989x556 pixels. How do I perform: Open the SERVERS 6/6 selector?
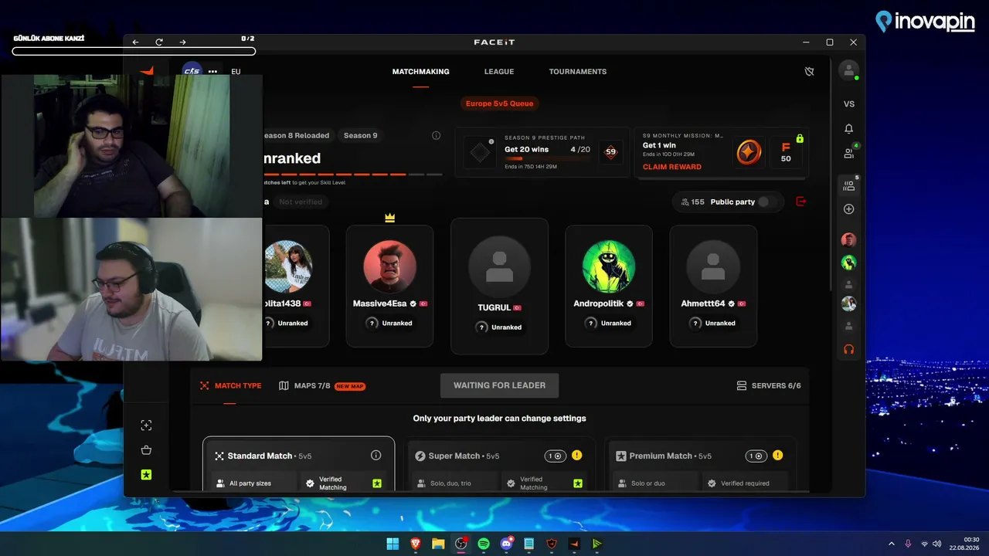[769, 385]
